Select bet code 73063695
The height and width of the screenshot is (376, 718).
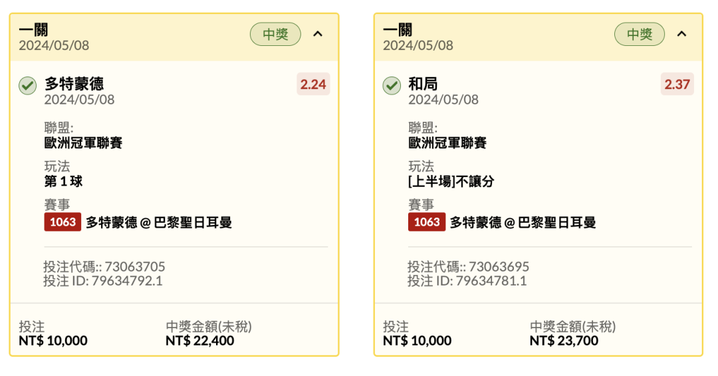click(x=499, y=266)
